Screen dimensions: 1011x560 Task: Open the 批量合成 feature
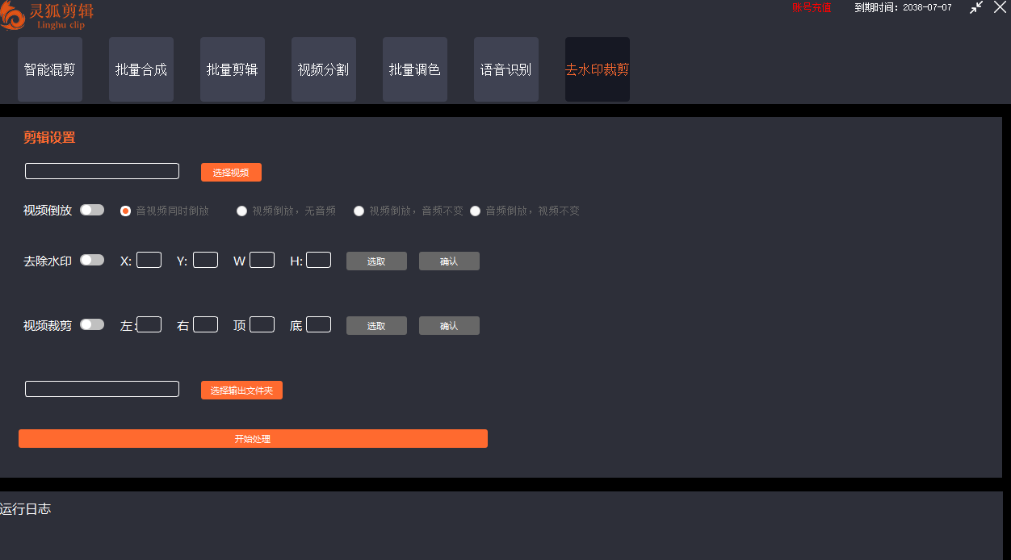141,69
